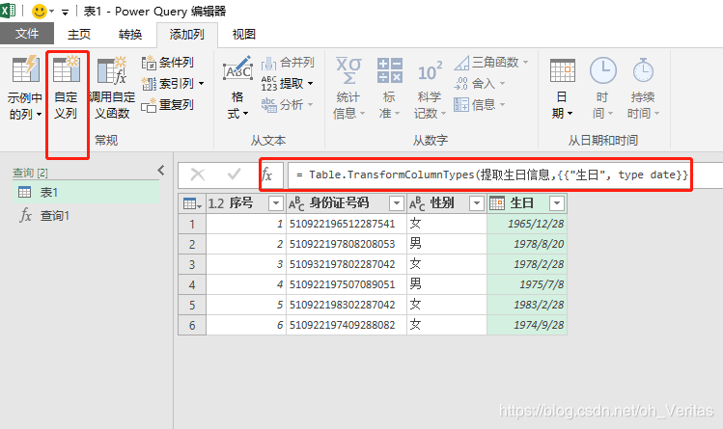
Task: Switch to the 转换 tab
Action: (130, 35)
